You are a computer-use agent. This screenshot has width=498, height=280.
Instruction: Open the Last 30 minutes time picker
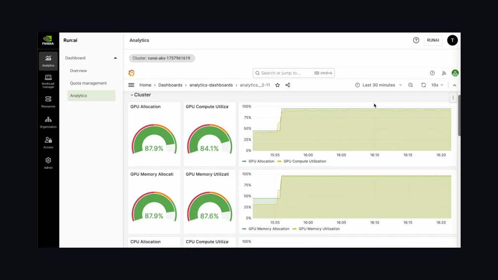tap(378, 85)
